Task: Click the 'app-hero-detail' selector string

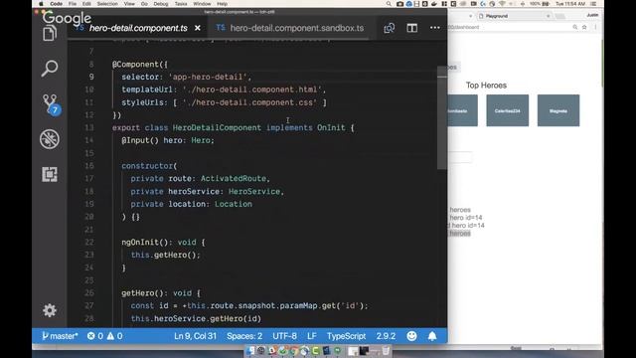Action: pyautogui.click(x=208, y=77)
